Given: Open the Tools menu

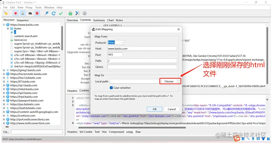Looking at the screenshot, I should (38, 7).
